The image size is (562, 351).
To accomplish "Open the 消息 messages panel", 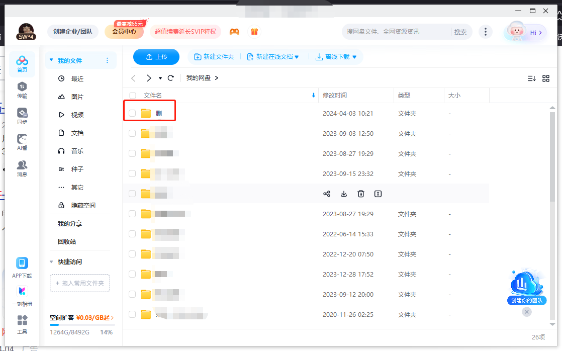I will click(x=22, y=166).
